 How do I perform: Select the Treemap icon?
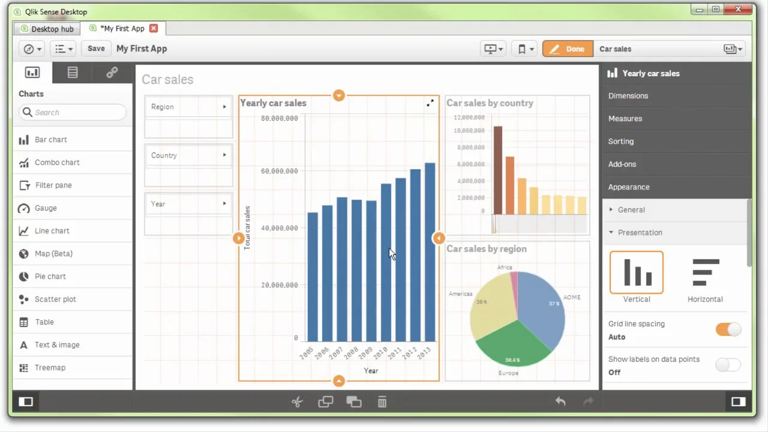24,368
